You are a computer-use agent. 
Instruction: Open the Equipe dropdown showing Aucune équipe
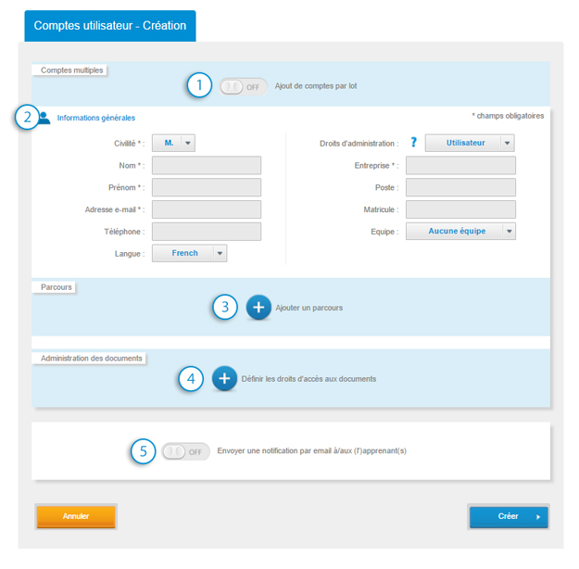click(x=460, y=232)
